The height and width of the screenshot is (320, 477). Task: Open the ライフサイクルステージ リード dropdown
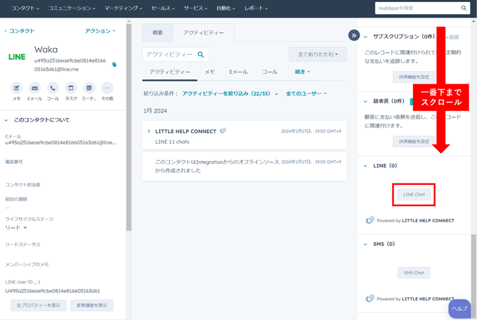coord(16,228)
